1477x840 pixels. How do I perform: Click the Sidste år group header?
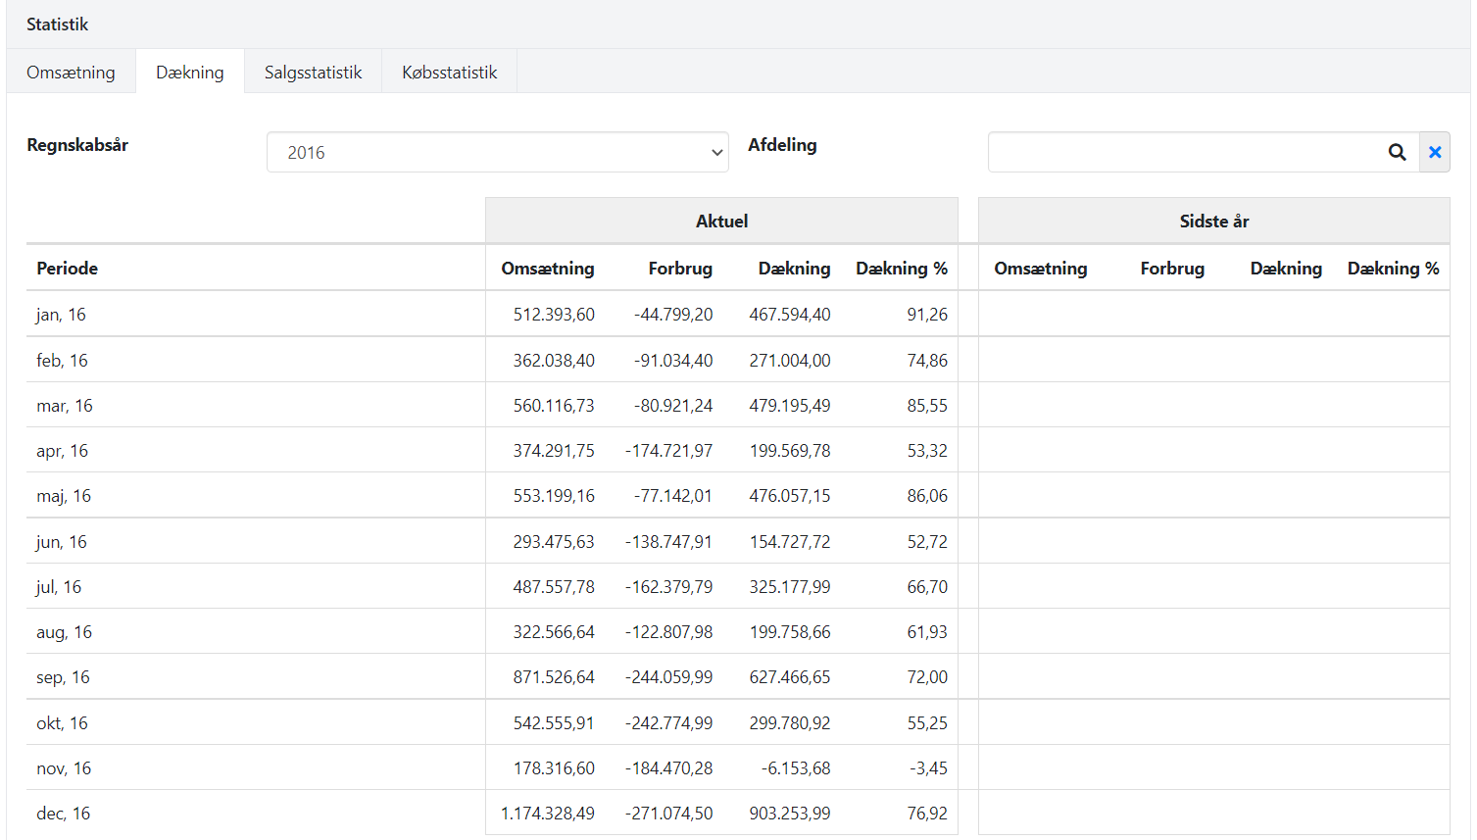[x=1213, y=222]
